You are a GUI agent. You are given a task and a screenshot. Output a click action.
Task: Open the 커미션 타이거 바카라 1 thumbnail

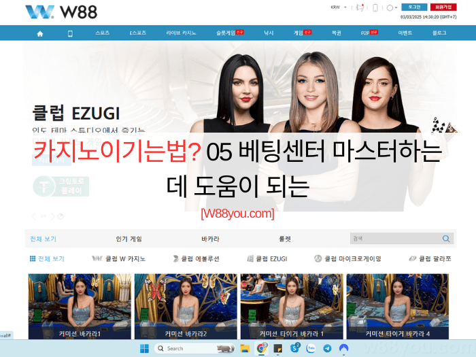coord(292,306)
